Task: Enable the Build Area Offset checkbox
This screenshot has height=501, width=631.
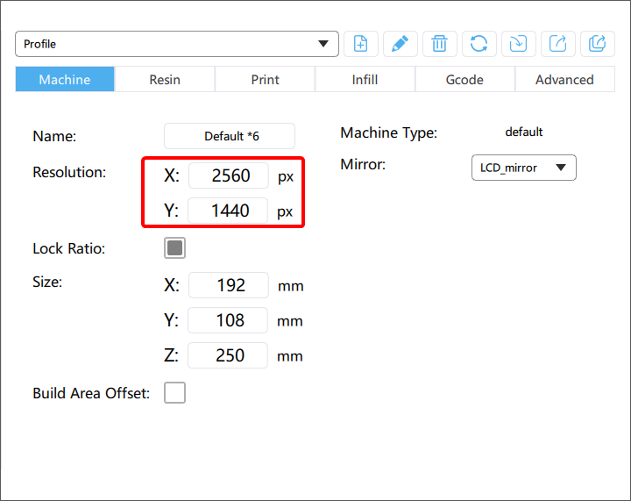Action: click(174, 393)
